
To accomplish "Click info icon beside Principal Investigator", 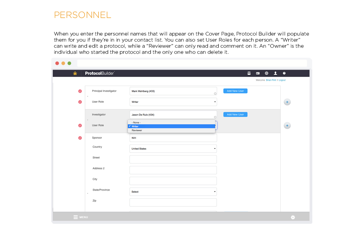I will [80, 91].
